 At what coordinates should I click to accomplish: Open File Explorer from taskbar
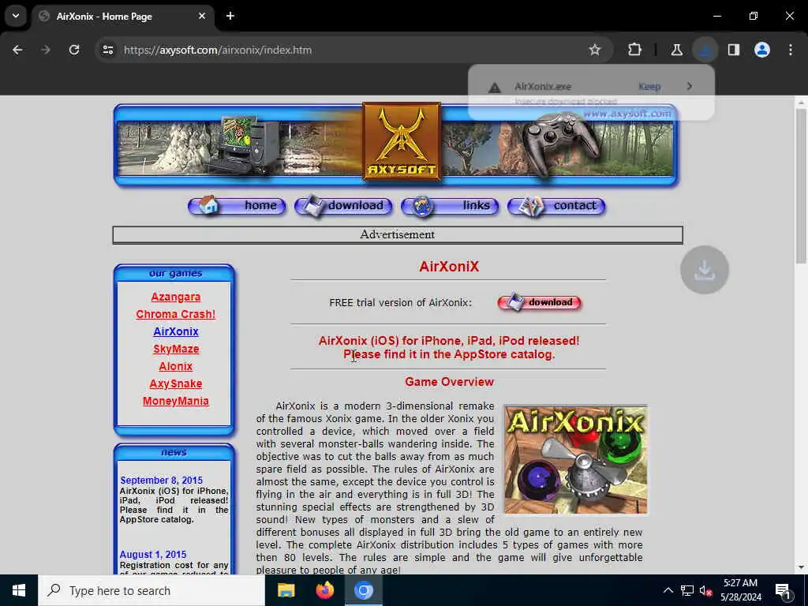[x=286, y=590]
